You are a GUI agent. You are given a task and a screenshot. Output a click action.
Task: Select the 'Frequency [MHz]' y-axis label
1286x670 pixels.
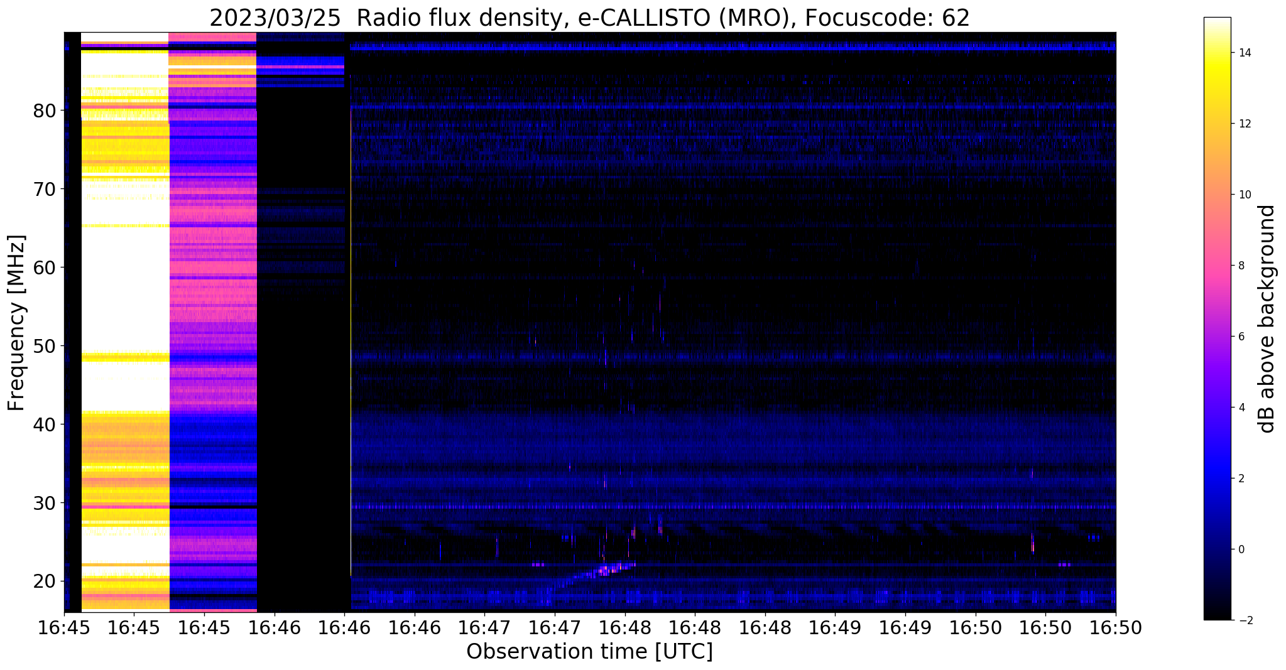[16, 323]
